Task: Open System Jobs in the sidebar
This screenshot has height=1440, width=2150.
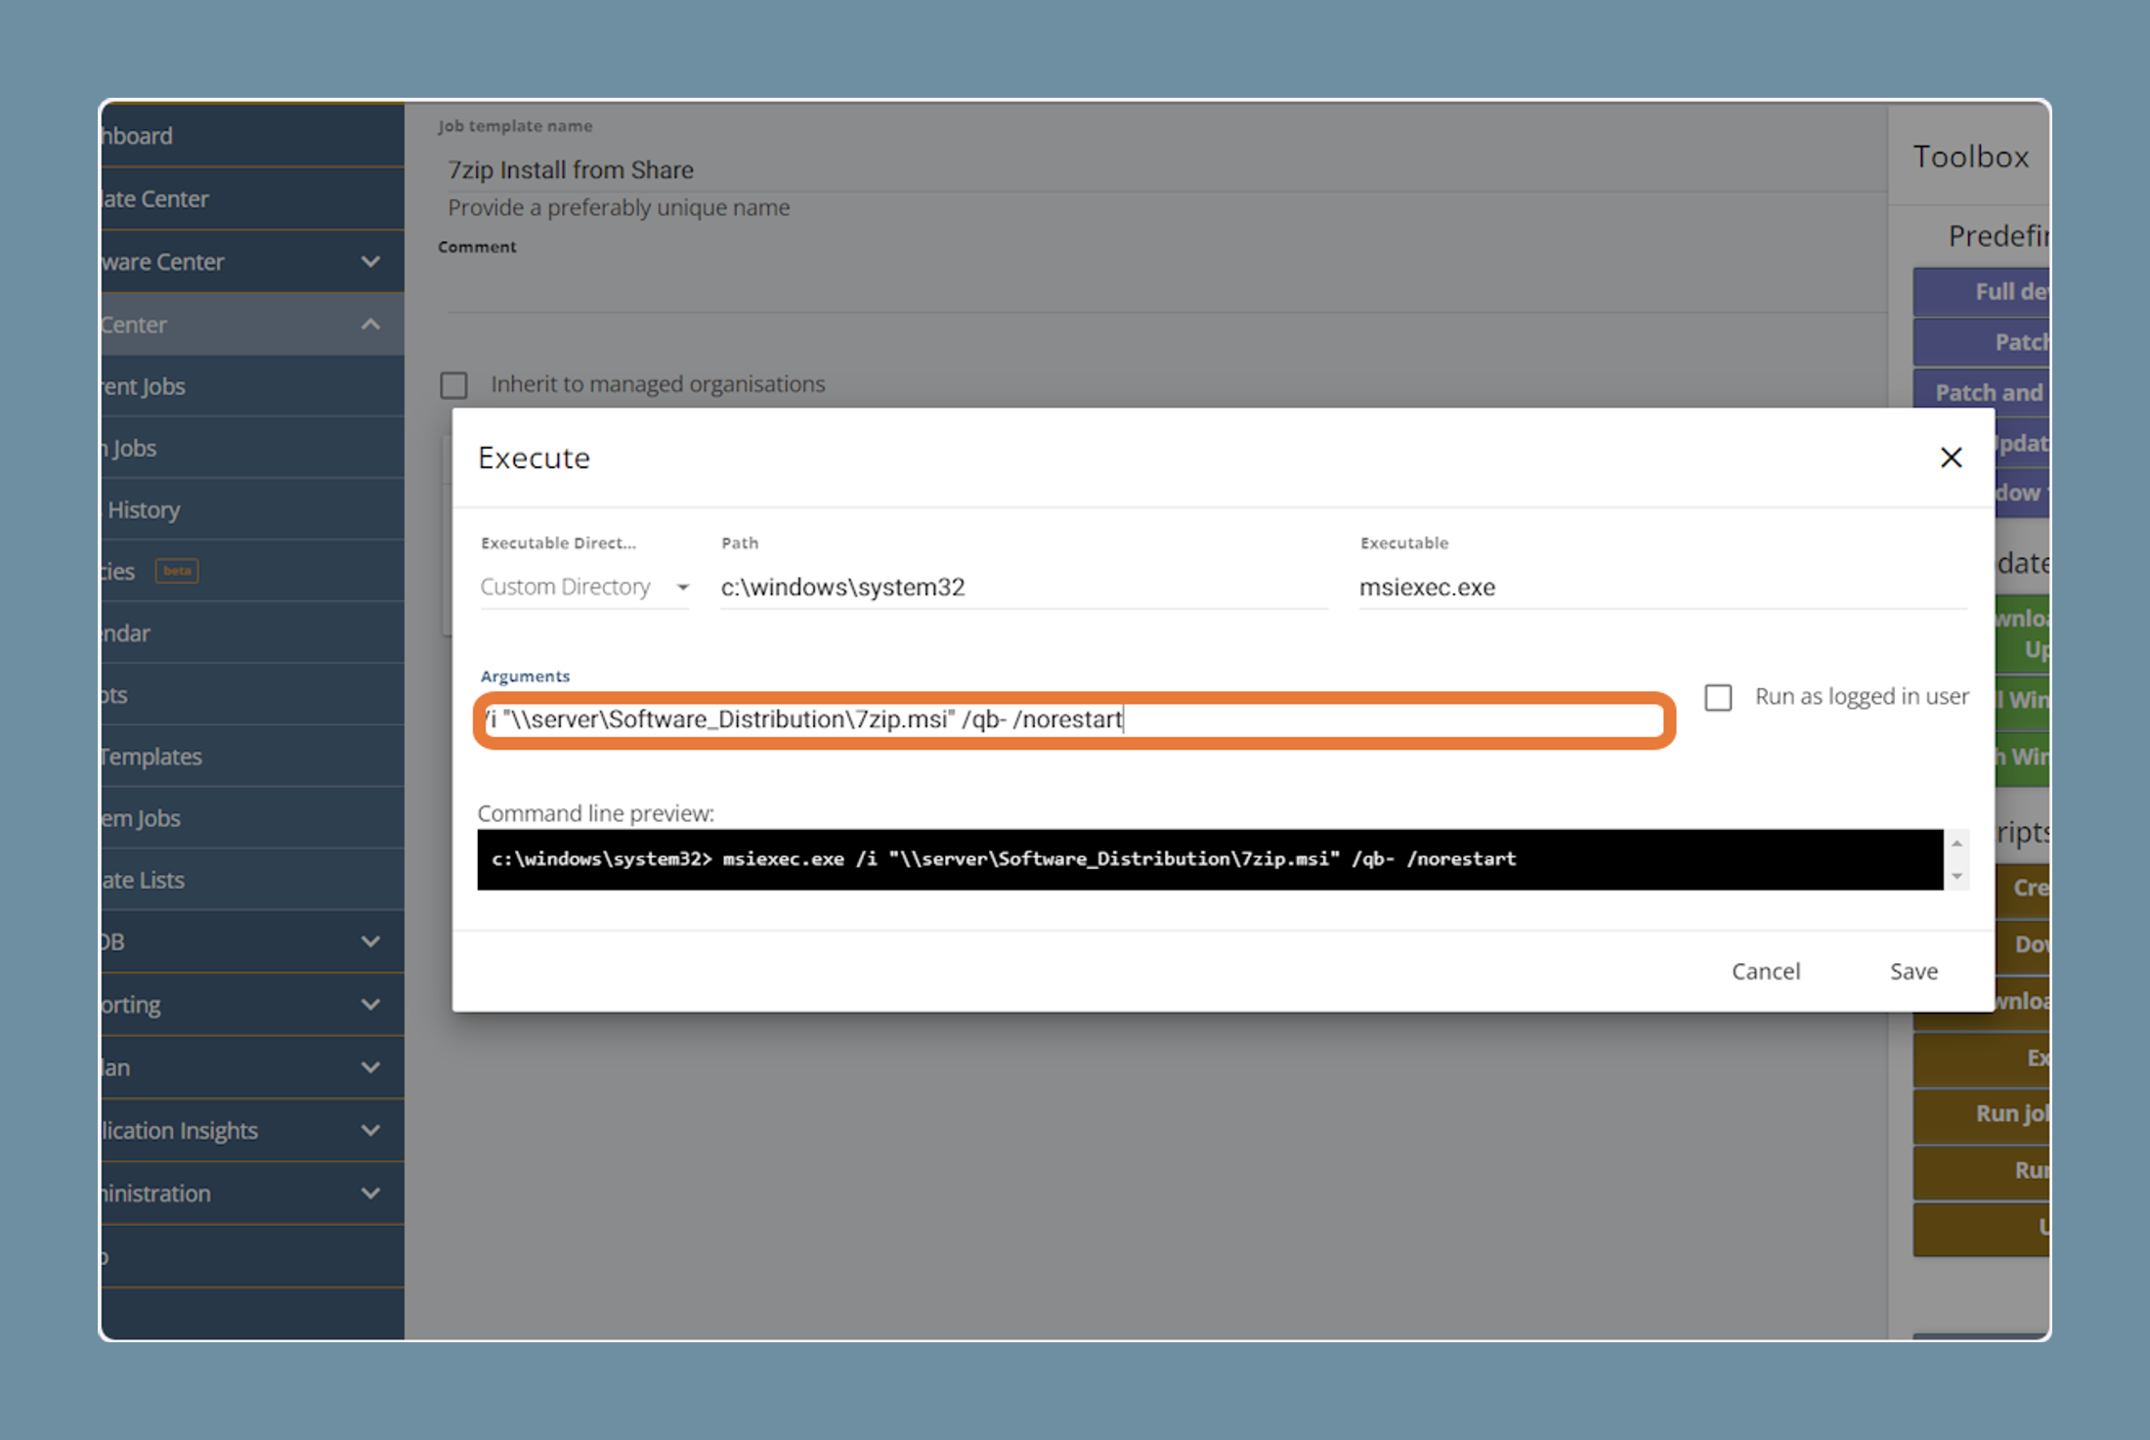Action: click(x=252, y=817)
